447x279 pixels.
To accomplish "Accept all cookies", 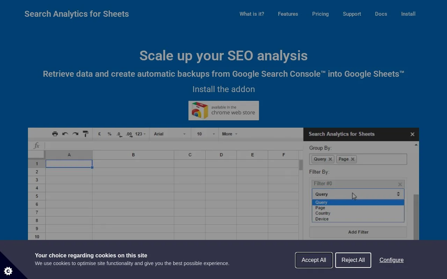I will pyautogui.click(x=314, y=260).
